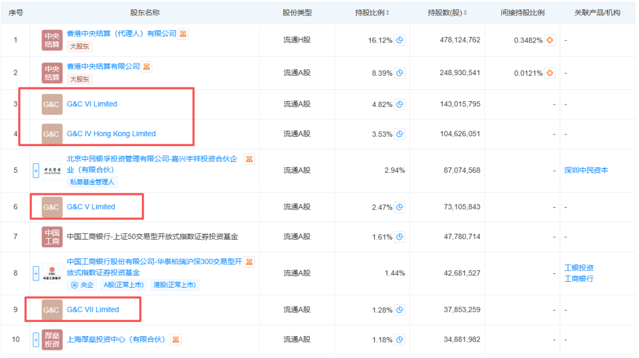Open 工银投资 related link
This screenshot has height=358, width=639.
point(579,268)
